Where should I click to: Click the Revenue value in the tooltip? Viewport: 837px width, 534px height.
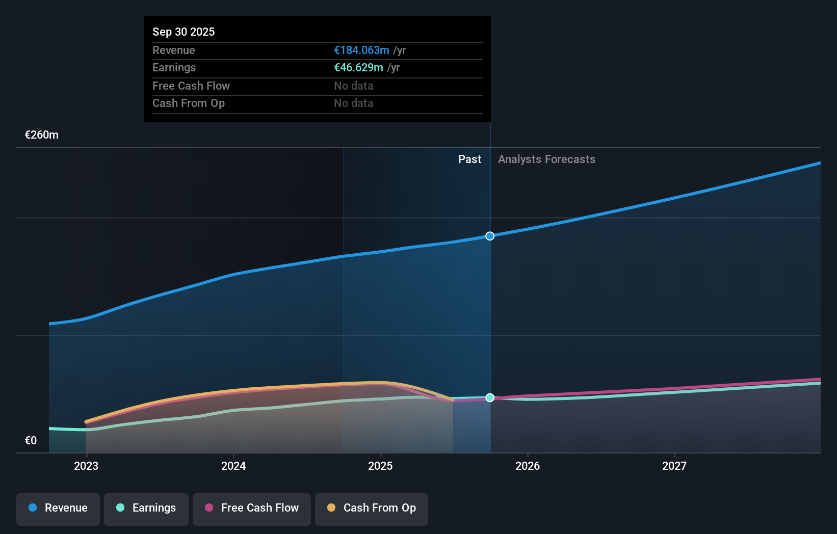point(362,50)
